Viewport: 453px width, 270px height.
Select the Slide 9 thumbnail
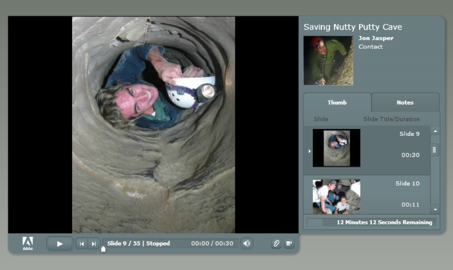(336, 148)
